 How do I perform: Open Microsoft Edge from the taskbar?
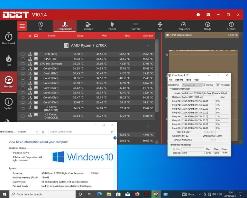click(x=99, y=194)
